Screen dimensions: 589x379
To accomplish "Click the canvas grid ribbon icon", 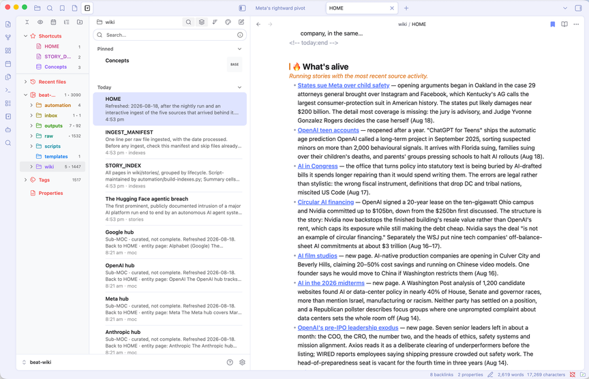I will coord(8,50).
